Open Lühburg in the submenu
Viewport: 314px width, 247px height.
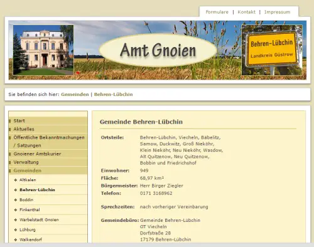coord(28,229)
